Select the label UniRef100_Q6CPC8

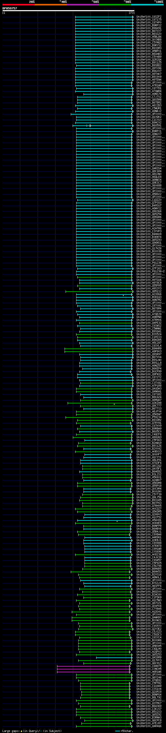tap(149, 721)
